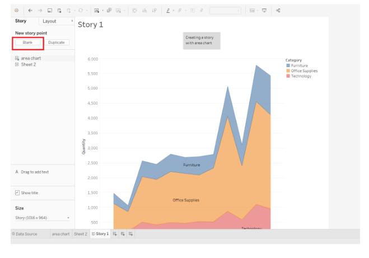
Task: Click the Duplicate story point button
Action: (57, 43)
